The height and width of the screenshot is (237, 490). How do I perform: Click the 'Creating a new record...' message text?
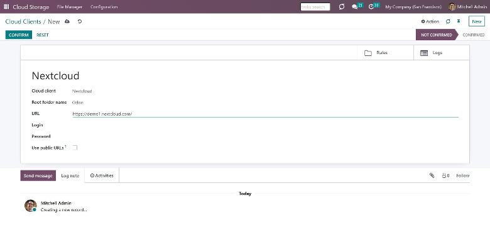[63, 210]
